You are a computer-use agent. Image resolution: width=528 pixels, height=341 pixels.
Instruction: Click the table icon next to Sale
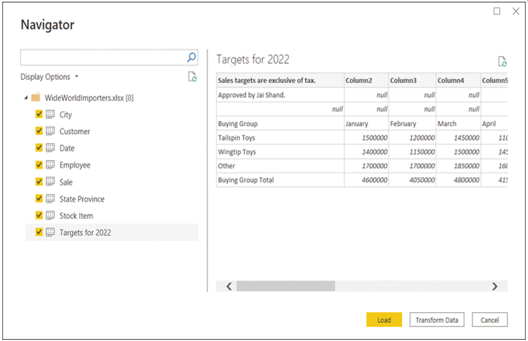coord(50,182)
